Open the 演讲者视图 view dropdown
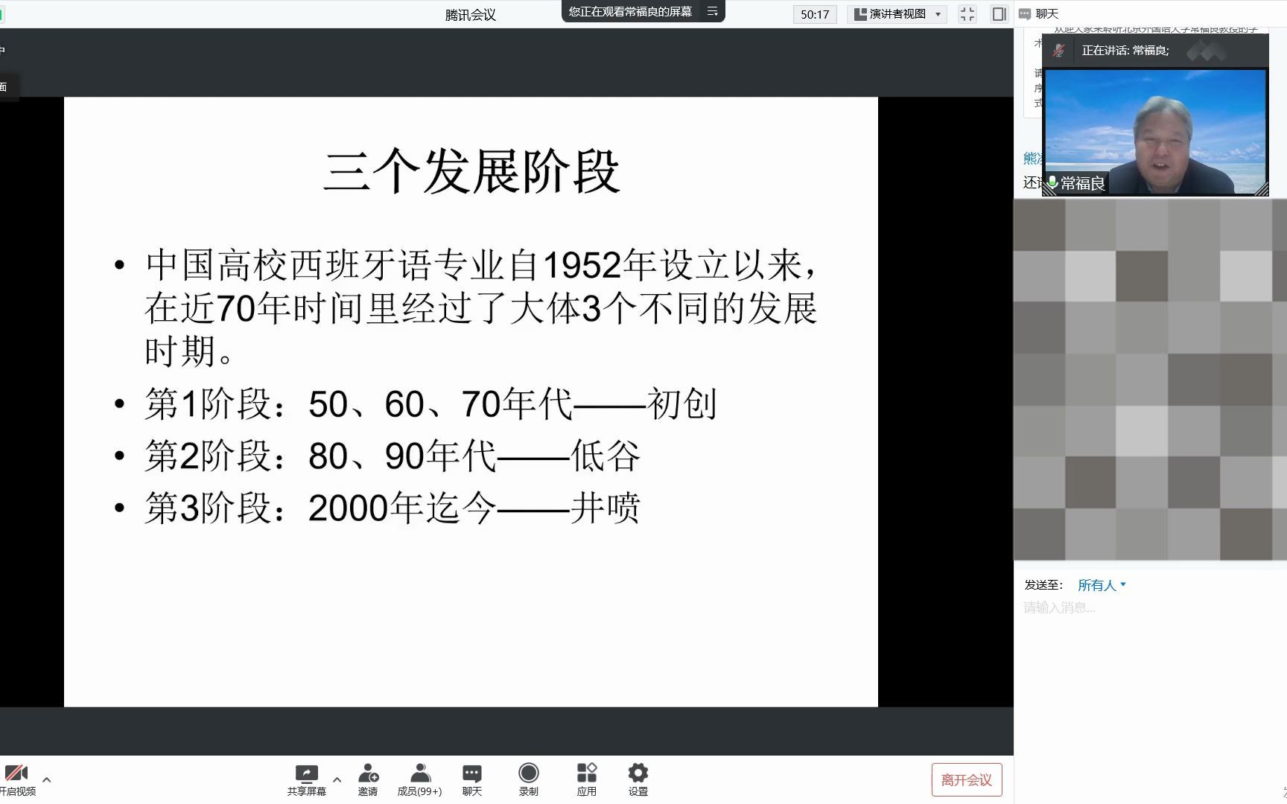1287x804 pixels. 897,14
